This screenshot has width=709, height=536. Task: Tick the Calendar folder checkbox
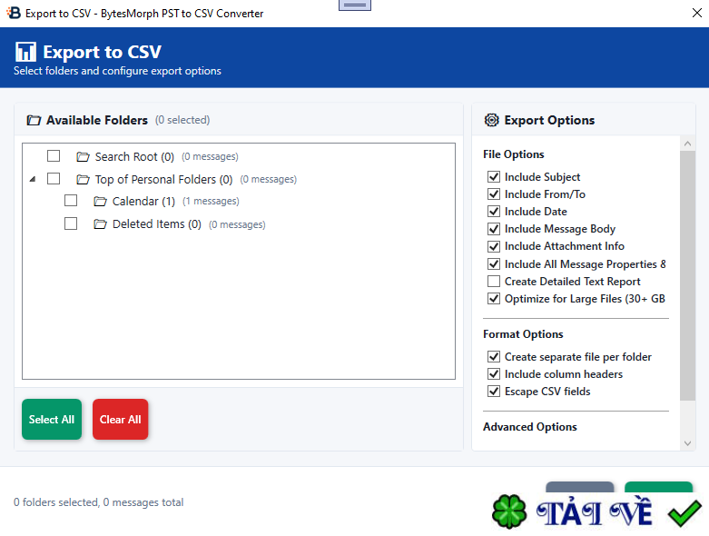(71, 201)
